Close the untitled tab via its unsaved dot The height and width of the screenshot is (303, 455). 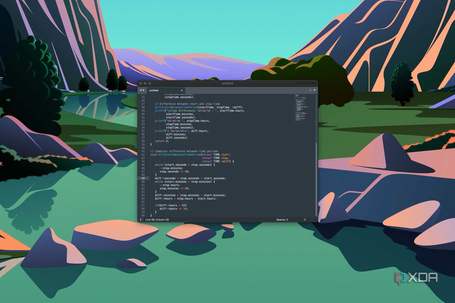pyautogui.click(x=182, y=90)
